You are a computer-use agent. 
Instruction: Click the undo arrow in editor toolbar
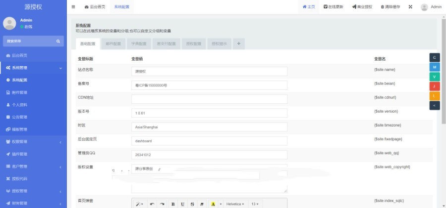click(152, 204)
